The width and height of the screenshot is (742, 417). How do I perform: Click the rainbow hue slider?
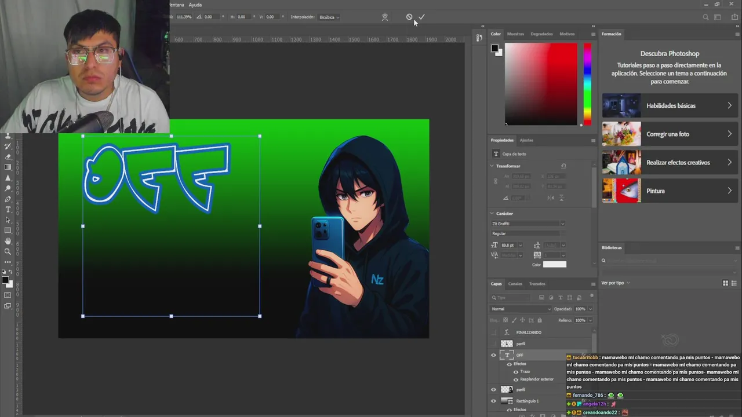coord(587,84)
